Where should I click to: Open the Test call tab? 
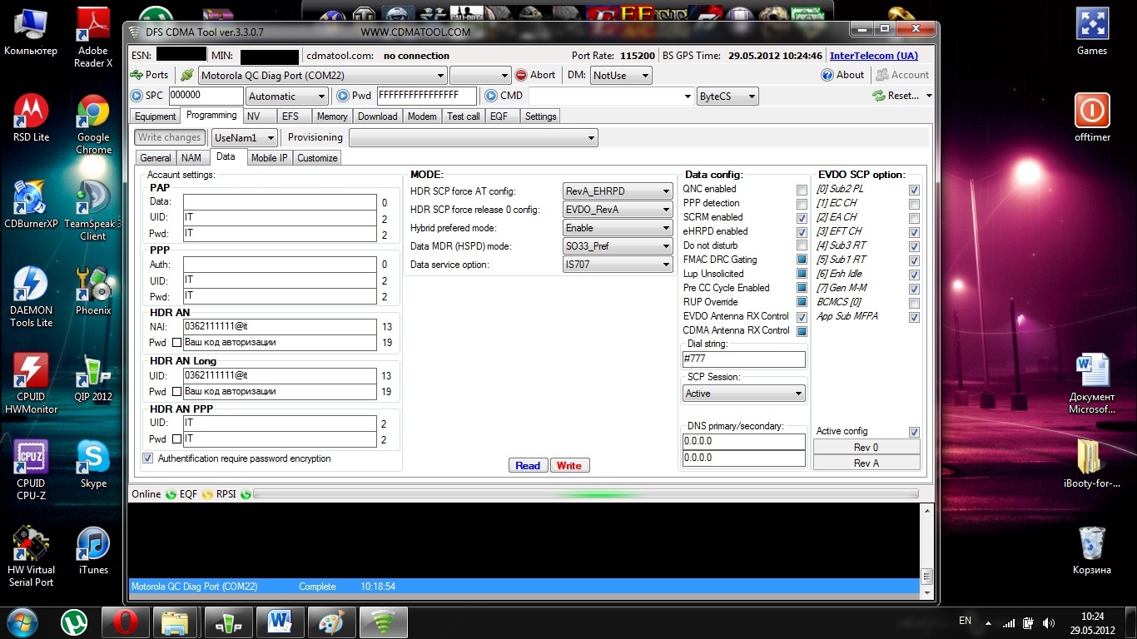(463, 116)
